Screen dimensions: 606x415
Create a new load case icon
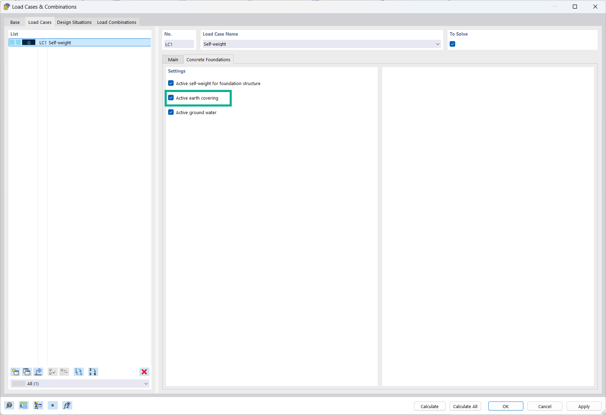click(x=15, y=372)
